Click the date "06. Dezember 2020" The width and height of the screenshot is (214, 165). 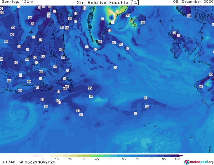(193, 2)
